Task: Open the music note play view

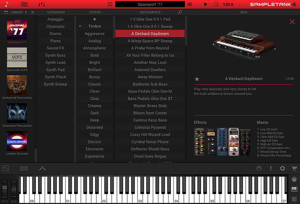Action: [x=7, y=4]
